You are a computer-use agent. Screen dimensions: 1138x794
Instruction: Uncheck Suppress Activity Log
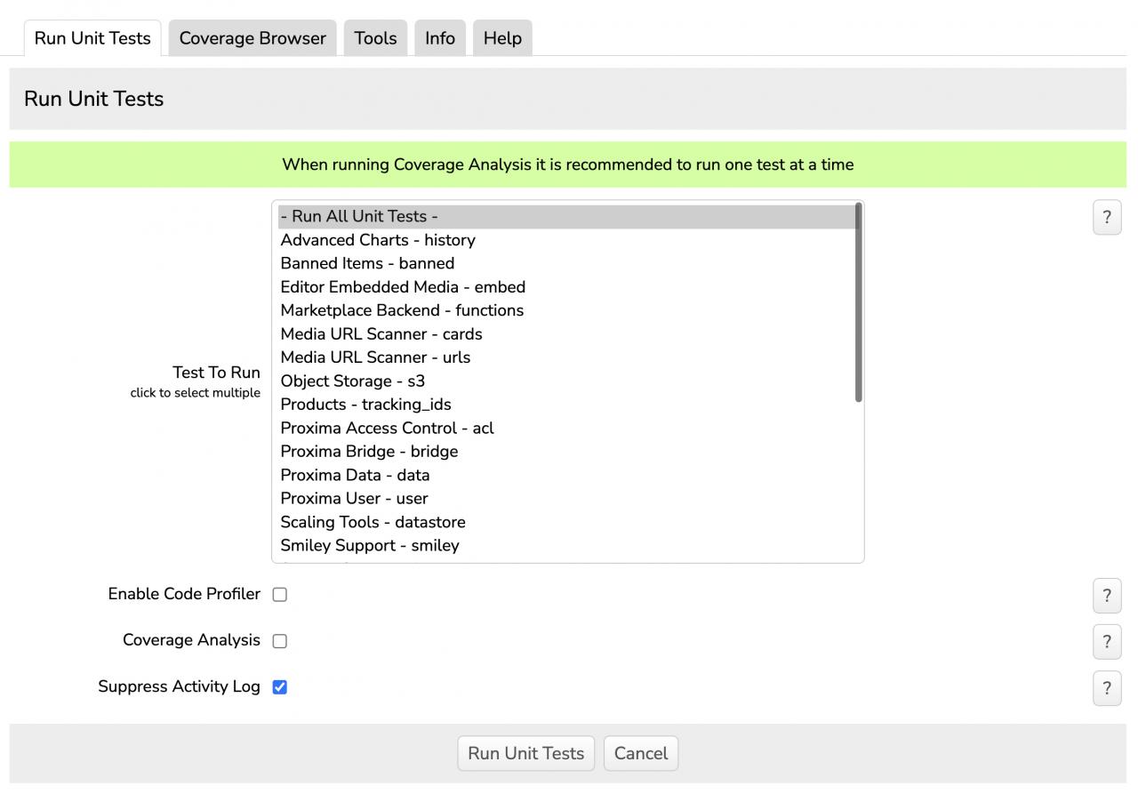(x=280, y=687)
